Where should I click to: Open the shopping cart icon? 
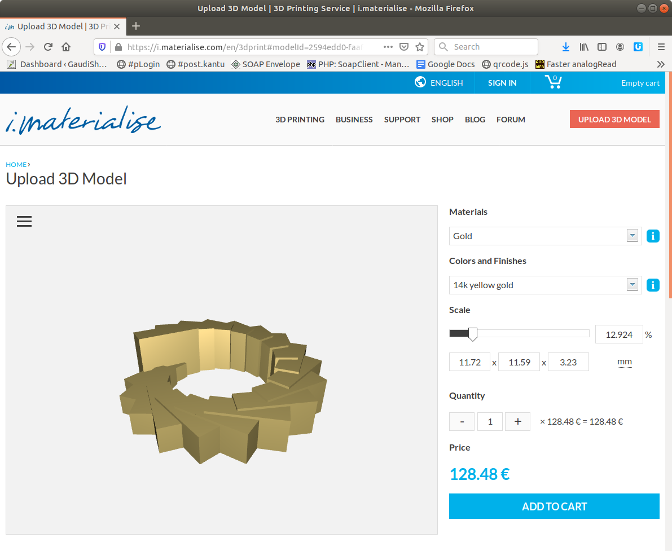click(x=554, y=82)
